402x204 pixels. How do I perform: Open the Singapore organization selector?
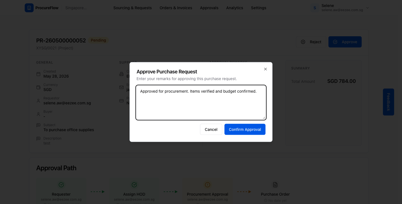76,8
